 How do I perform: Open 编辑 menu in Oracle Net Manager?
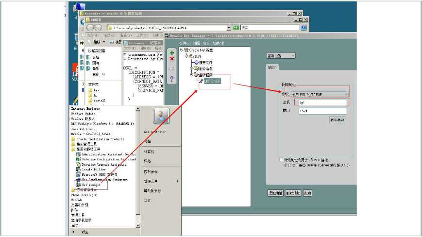click(197, 43)
